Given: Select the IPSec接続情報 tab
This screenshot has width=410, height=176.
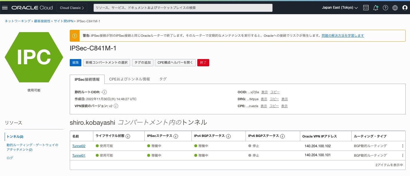Looking at the screenshot, I should click(87, 79).
